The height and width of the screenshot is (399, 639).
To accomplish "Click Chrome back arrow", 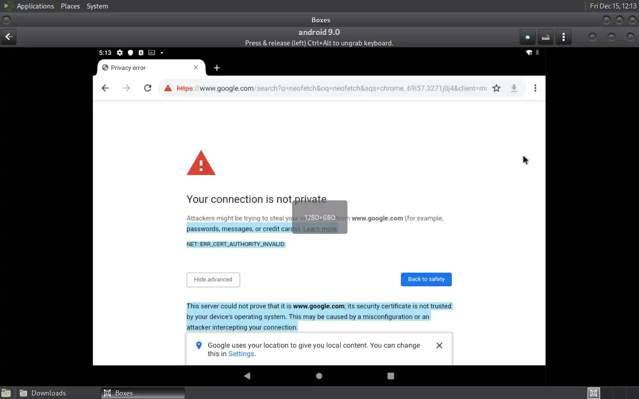I will pyautogui.click(x=105, y=88).
